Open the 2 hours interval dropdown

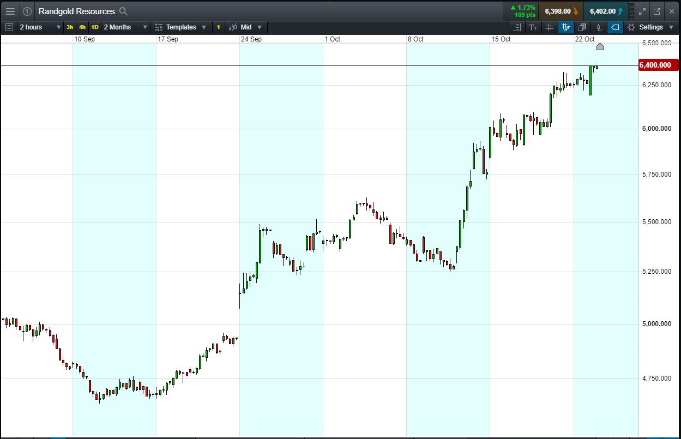[40, 27]
